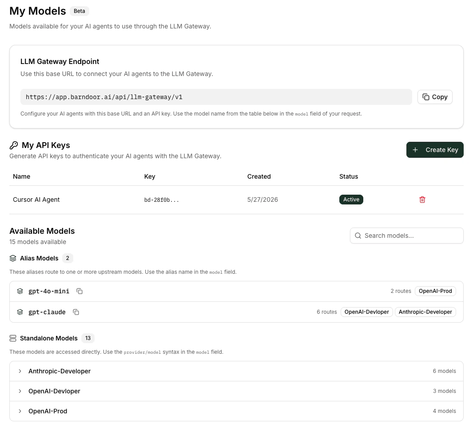Select the gateway endpoint URL text
This screenshot has height=432, width=473.
tap(104, 97)
